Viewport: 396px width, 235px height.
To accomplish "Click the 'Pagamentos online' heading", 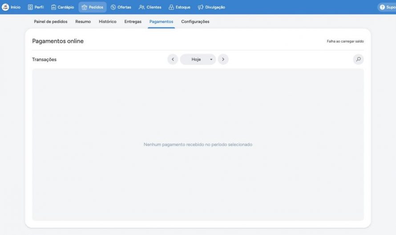I will (58, 41).
